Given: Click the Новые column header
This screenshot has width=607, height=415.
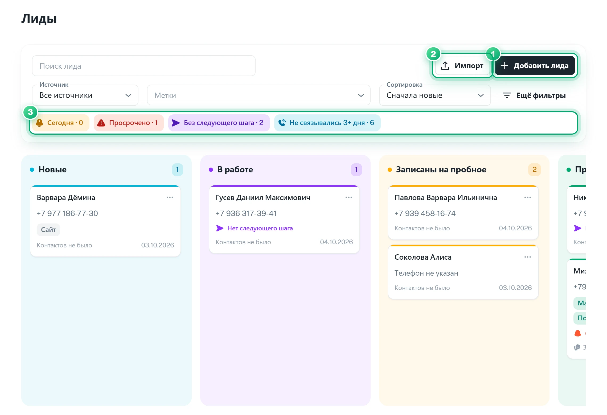Looking at the screenshot, I should pos(52,169).
